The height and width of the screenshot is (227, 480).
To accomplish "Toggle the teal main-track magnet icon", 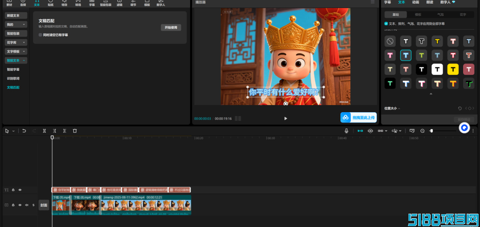I will point(360,131).
